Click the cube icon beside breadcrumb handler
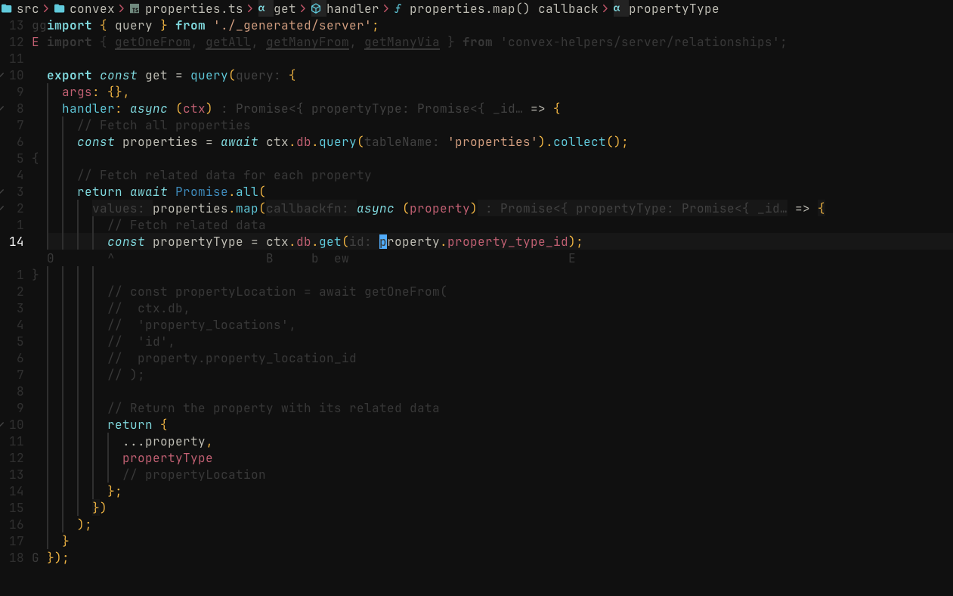 coord(316,9)
